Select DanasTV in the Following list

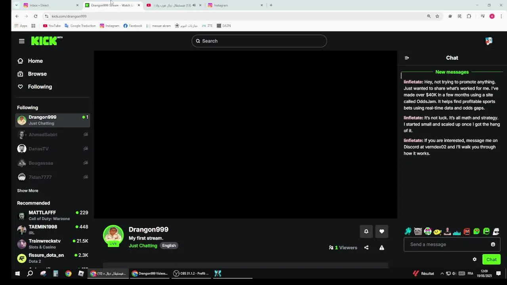tap(53, 149)
